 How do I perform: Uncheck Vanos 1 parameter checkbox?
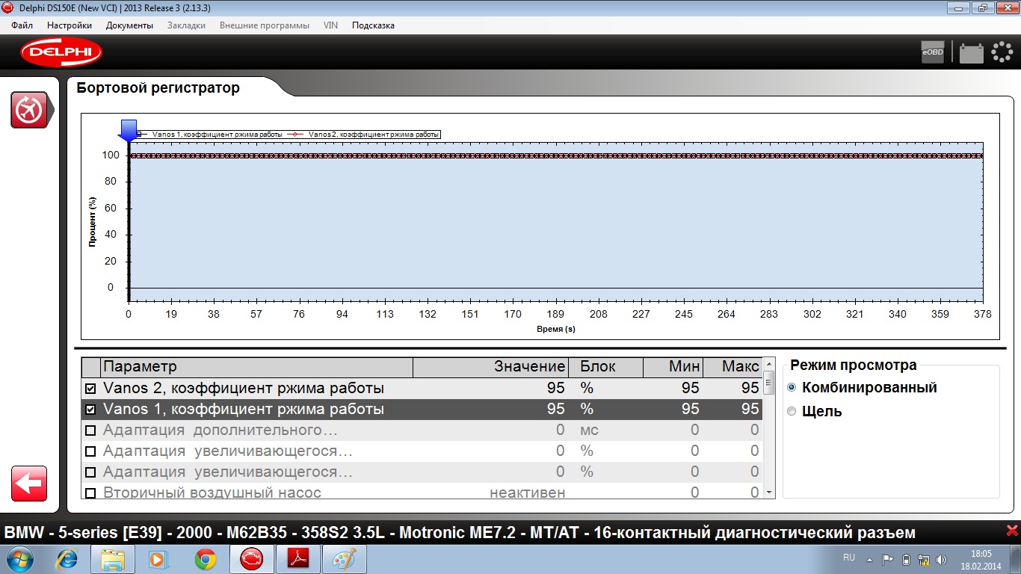(x=90, y=410)
